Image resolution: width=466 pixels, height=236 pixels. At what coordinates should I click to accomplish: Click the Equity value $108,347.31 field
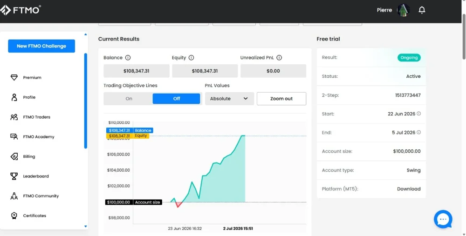coord(205,71)
